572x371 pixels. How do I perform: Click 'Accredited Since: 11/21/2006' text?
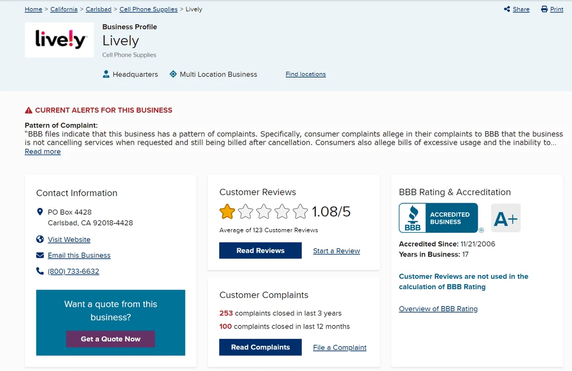tap(447, 244)
